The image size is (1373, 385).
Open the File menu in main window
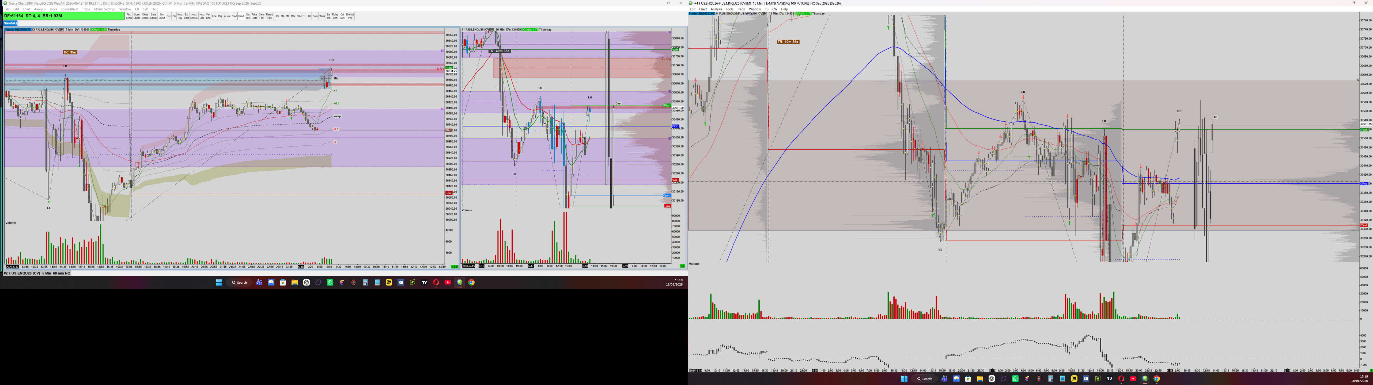[x=7, y=9]
